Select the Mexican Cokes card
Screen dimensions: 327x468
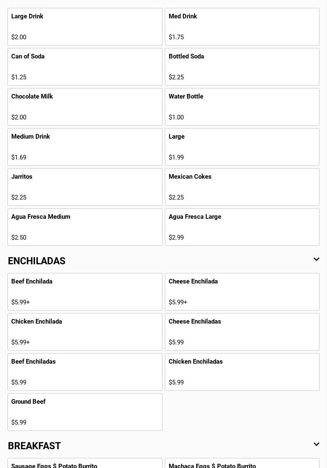click(242, 187)
